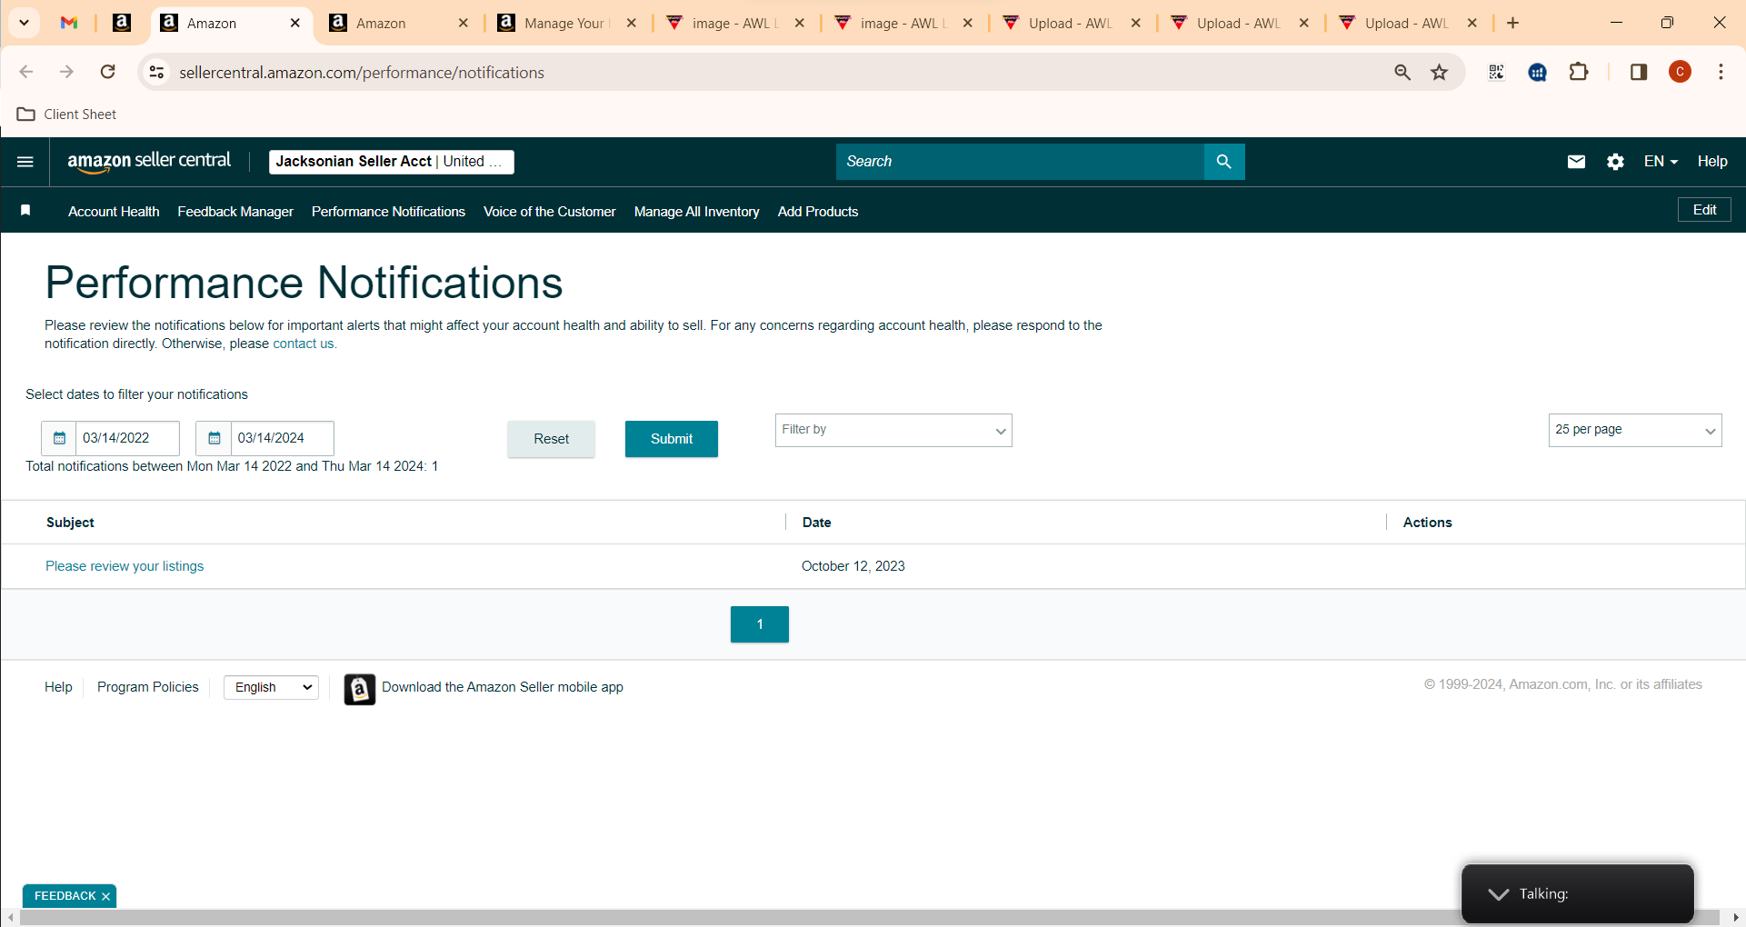Open Voice of the Customer menu item
Viewport: 1746px width, 927px height.
tap(550, 212)
